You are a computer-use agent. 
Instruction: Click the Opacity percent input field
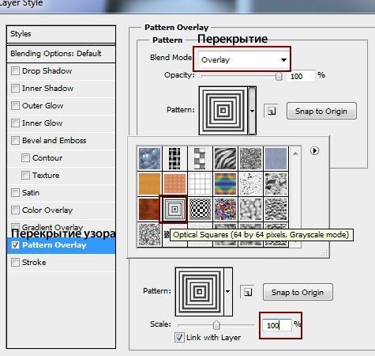point(301,76)
